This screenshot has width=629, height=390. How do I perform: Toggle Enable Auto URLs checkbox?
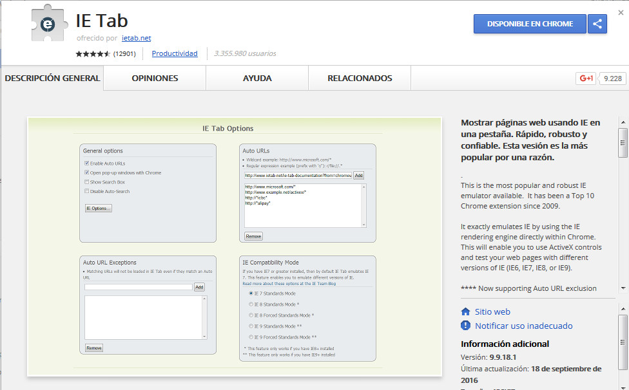coord(86,163)
